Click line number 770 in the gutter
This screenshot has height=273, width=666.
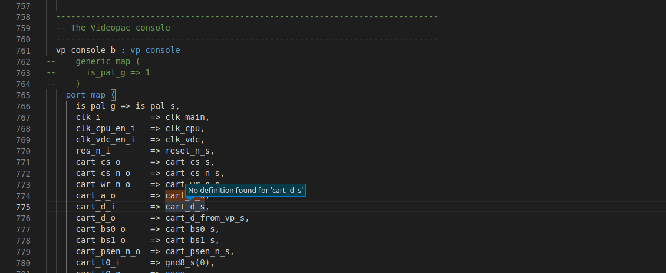(23, 151)
